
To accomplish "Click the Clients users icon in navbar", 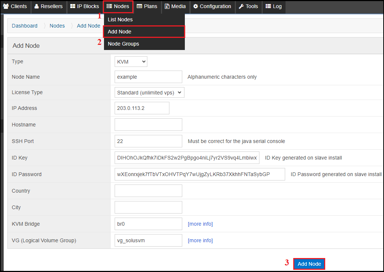I will coord(6,6).
